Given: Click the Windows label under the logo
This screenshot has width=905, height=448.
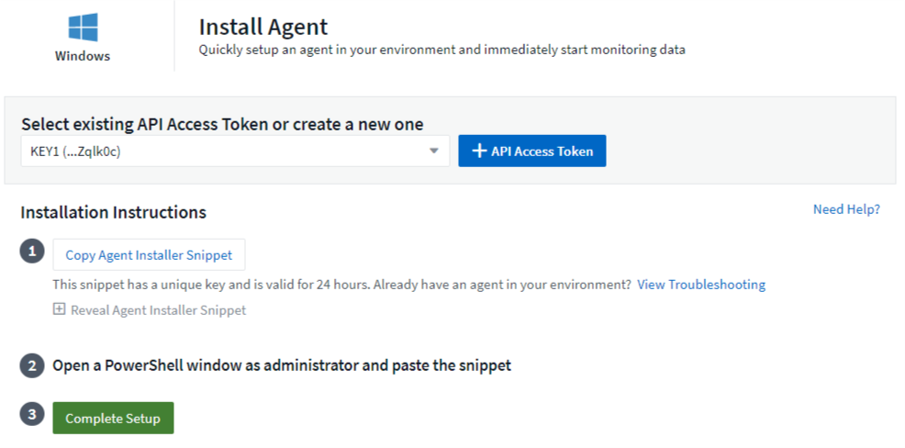Looking at the screenshot, I should coord(83,56).
